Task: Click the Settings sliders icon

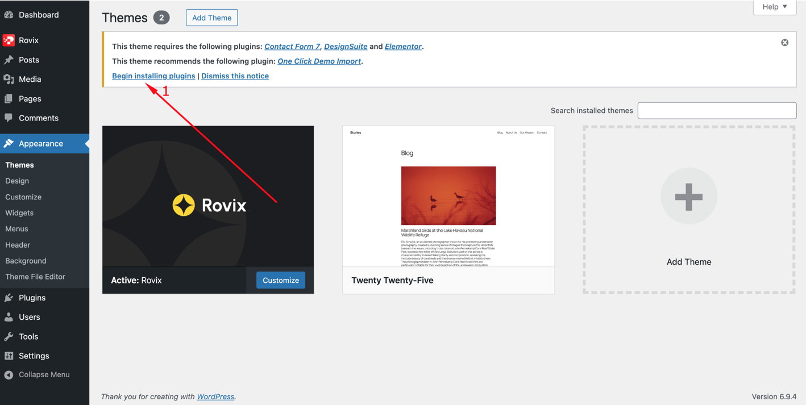Action: (9, 356)
